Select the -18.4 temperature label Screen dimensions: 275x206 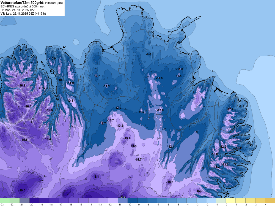pyautogui.click(x=133, y=146)
